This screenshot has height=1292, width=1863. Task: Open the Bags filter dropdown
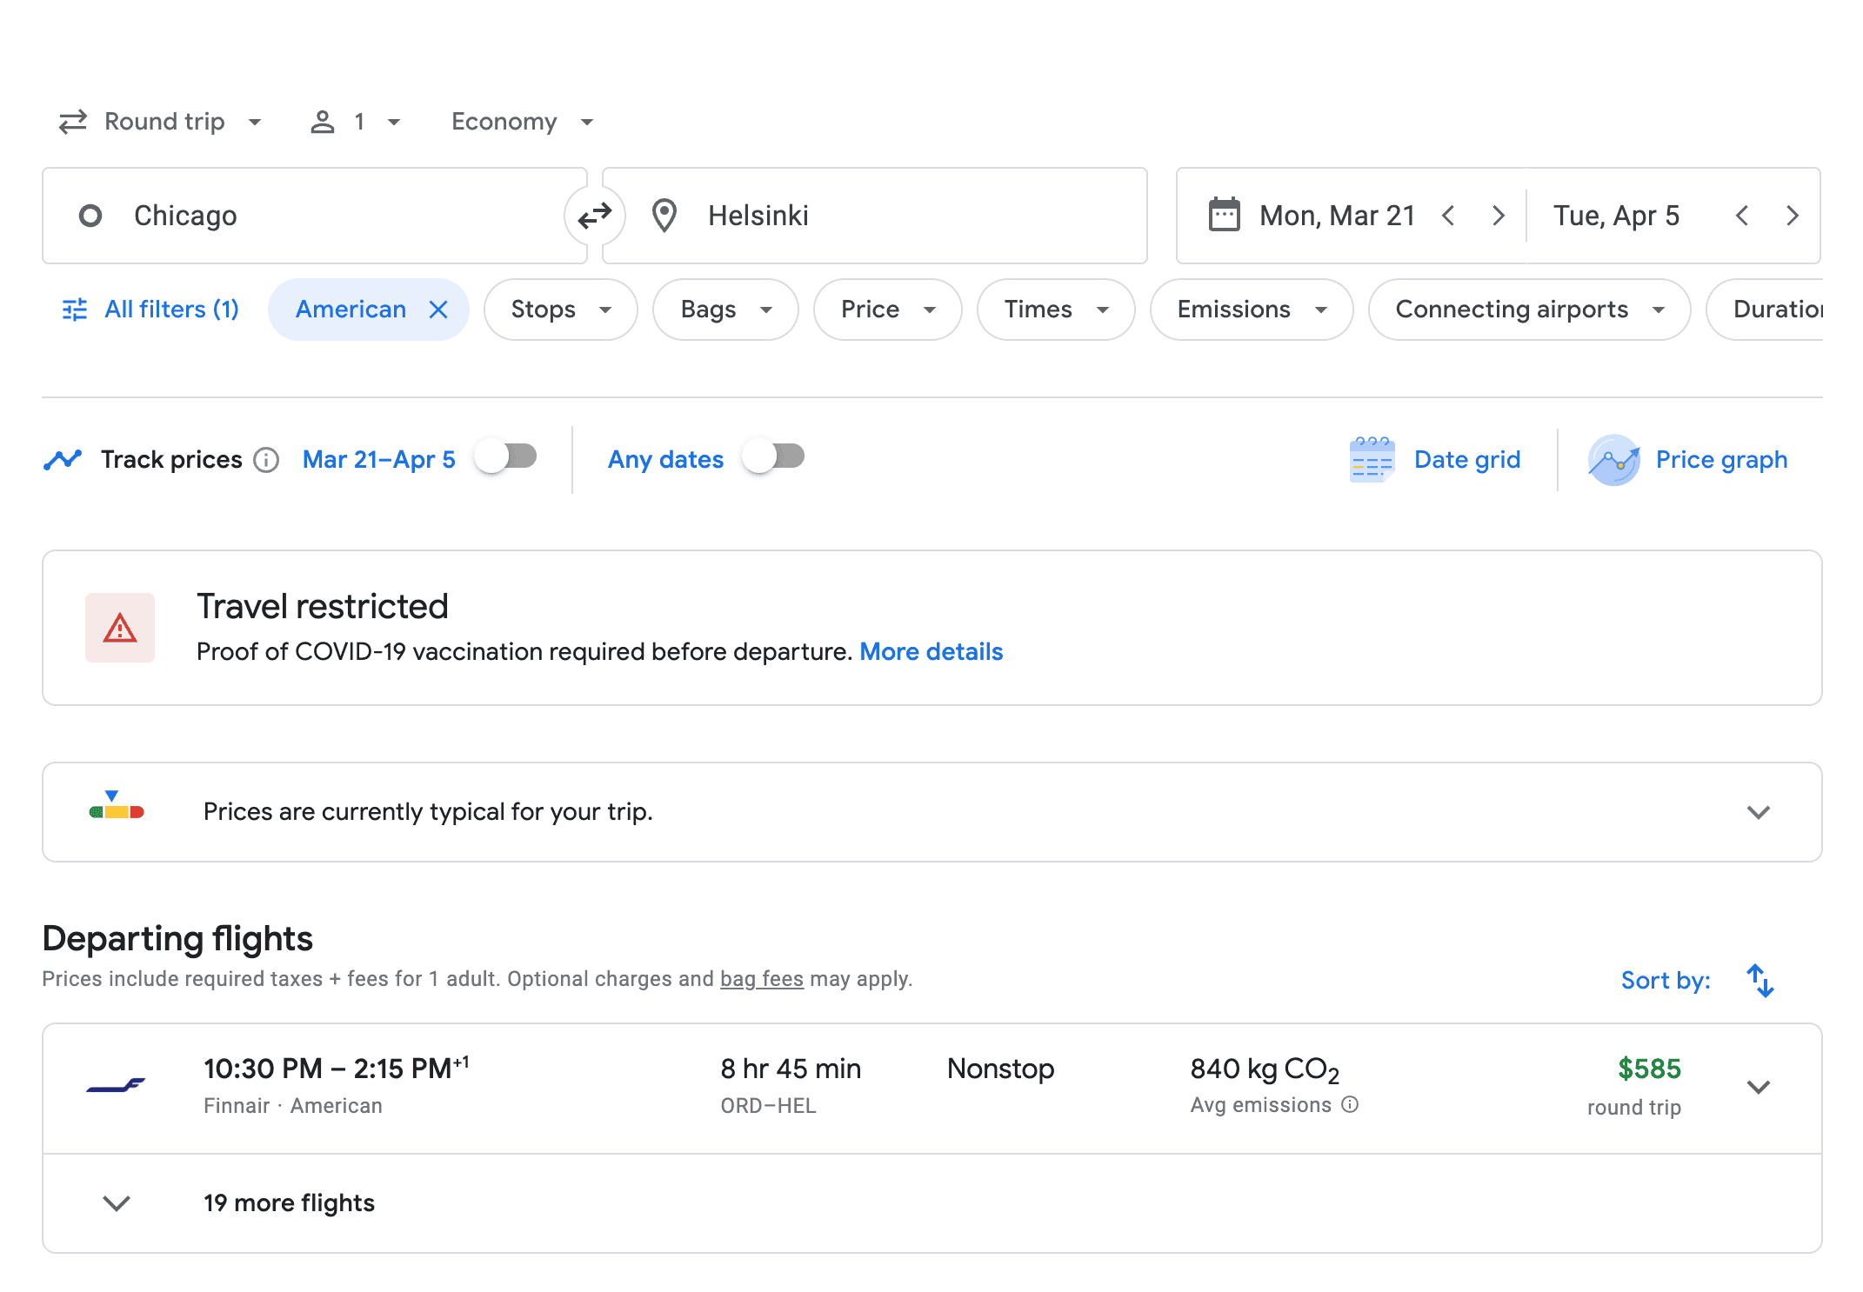coord(725,310)
